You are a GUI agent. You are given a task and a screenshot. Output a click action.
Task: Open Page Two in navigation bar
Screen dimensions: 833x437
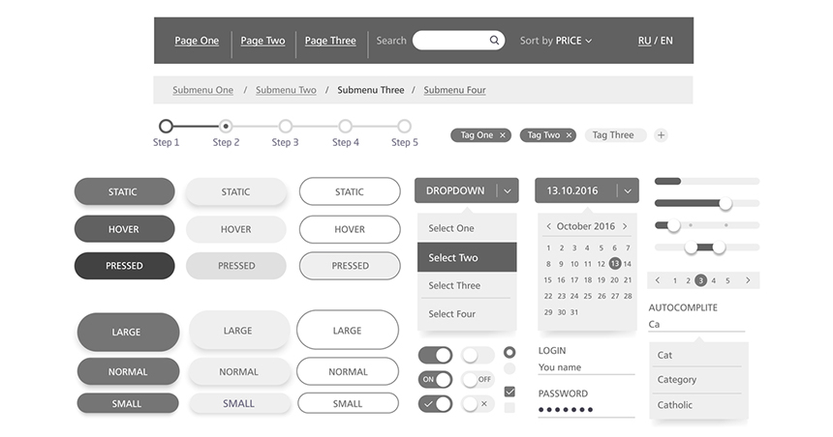click(262, 41)
